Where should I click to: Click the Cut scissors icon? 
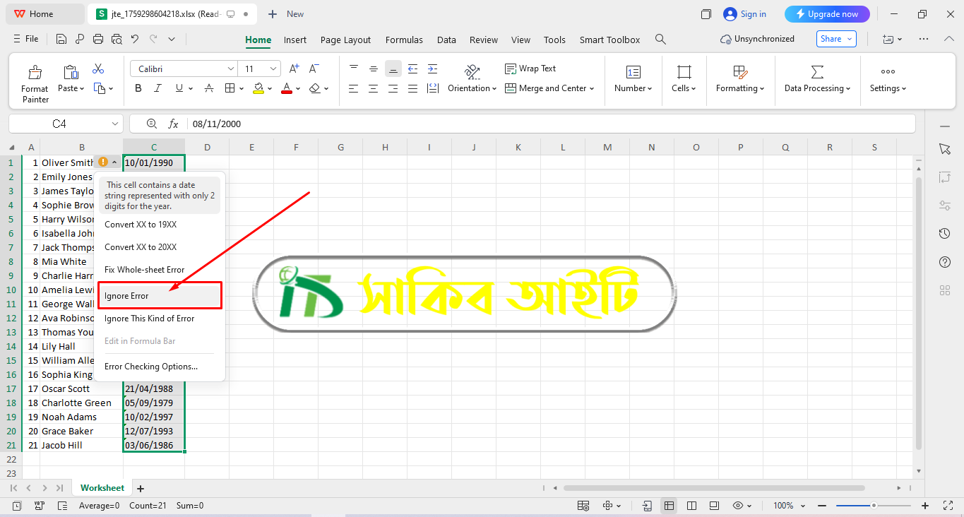(98, 69)
